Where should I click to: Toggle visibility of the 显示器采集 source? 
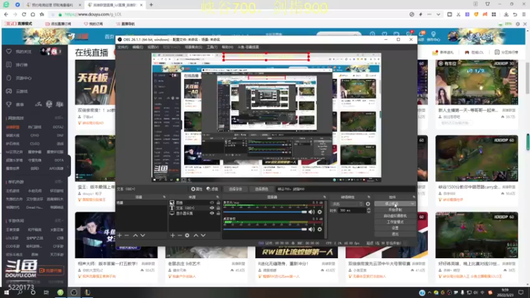[x=212, y=213]
